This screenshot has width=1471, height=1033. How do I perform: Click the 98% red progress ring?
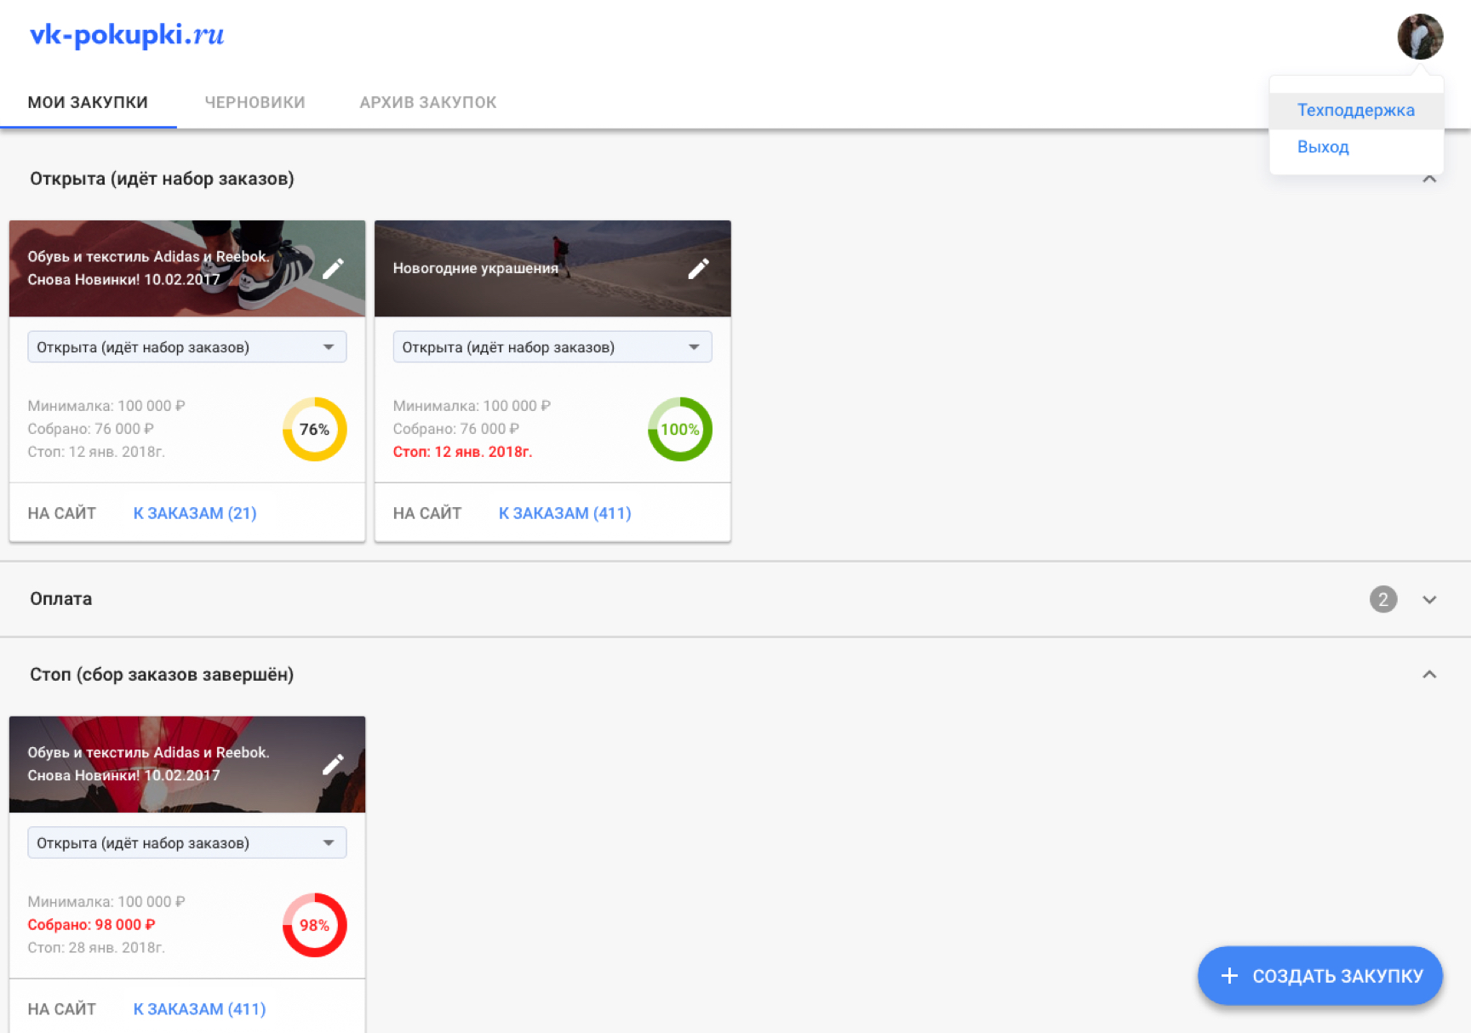(x=315, y=925)
